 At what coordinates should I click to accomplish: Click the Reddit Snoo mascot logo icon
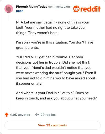pyautogui.click(x=76, y=9)
